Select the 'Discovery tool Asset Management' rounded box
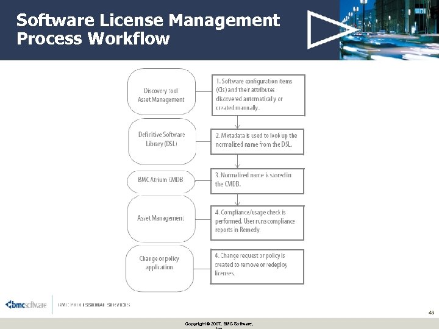This screenshot has height=329, width=439. tap(161, 91)
